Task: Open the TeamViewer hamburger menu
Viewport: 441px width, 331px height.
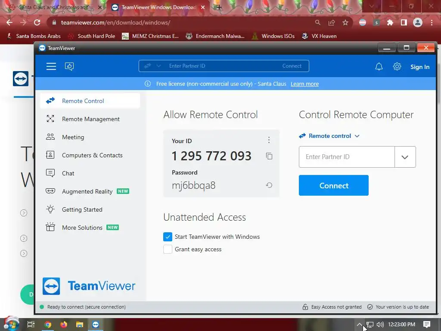Action: pyautogui.click(x=51, y=66)
